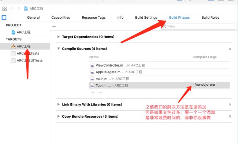Go forward with the right chevron
The image size is (238, 144).
coord(19,9)
